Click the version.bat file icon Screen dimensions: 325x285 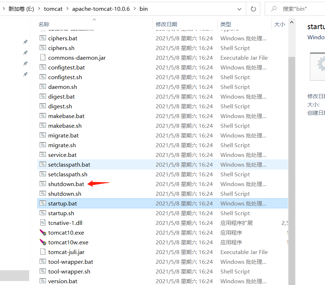point(43,281)
